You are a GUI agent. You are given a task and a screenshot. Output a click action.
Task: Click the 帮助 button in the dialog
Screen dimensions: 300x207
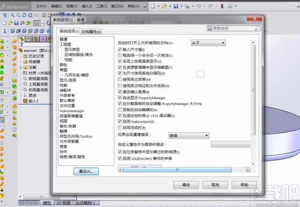tap(244, 185)
